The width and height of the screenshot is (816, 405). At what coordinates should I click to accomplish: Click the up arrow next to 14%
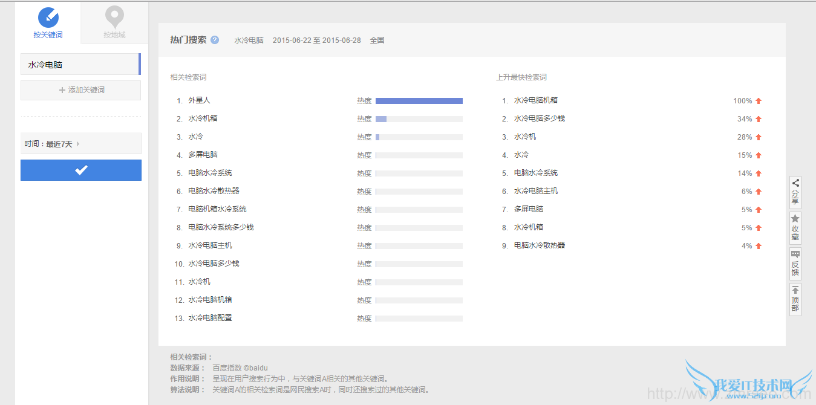[759, 173]
